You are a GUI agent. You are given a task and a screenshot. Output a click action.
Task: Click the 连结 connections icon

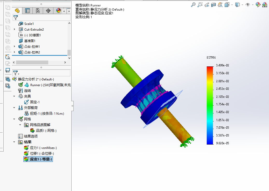20,91
